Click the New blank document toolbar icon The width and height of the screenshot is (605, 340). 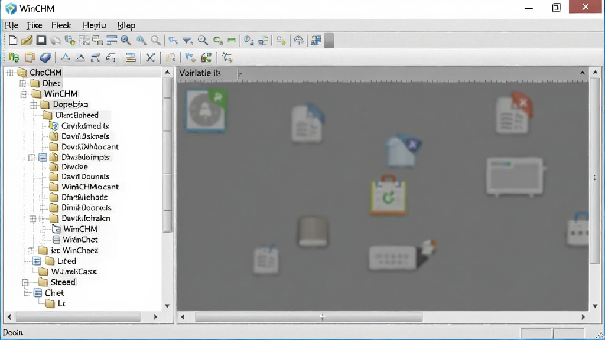[13, 41]
